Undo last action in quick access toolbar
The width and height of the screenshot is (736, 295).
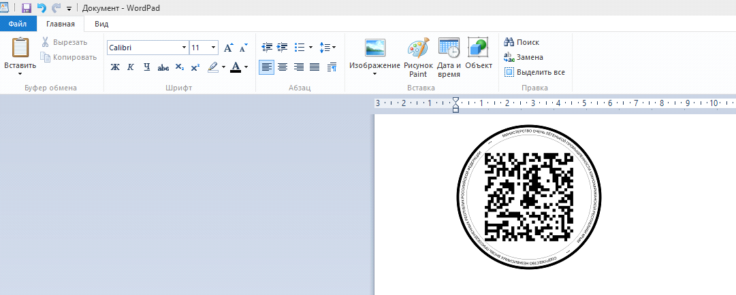pos(42,8)
